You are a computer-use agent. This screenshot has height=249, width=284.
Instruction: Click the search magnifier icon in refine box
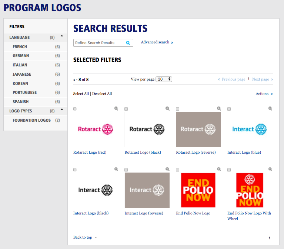point(128,43)
